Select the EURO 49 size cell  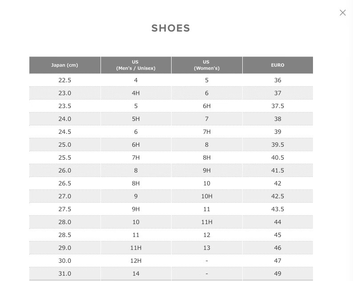pyautogui.click(x=277, y=274)
